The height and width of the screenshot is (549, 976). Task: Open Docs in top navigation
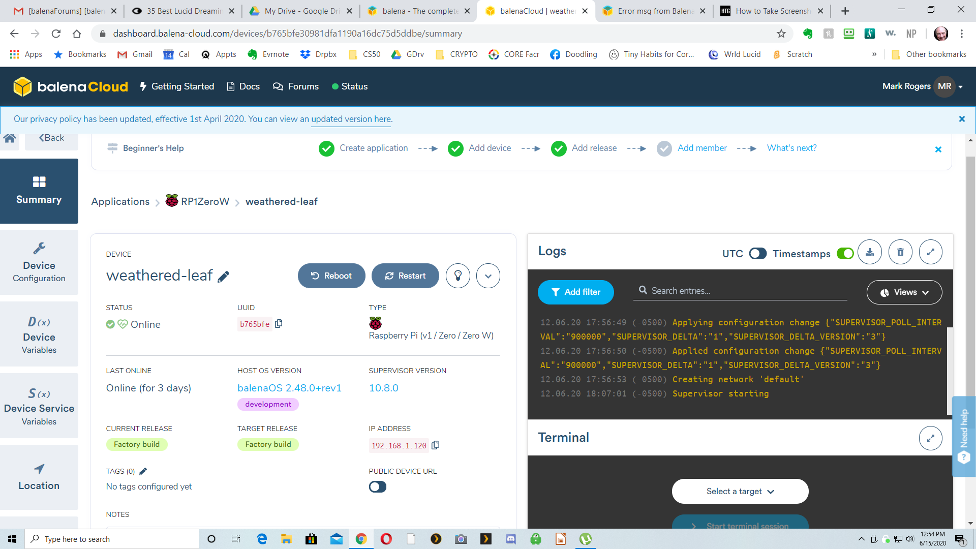click(243, 86)
